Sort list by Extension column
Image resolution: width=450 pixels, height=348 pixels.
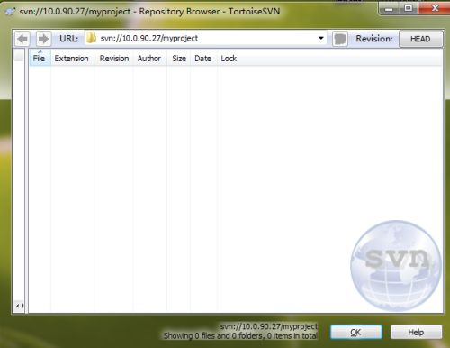(x=72, y=58)
